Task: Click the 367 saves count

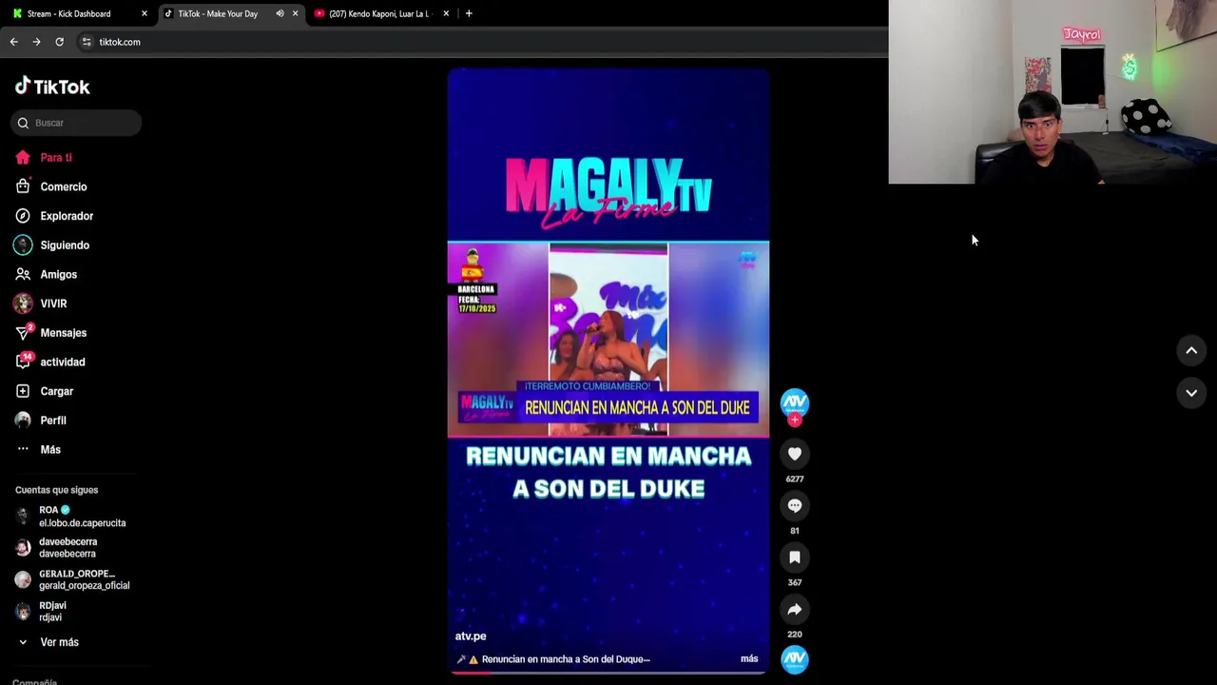Action: pos(795,582)
